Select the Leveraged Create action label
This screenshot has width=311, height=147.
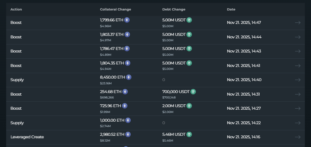tap(27, 137)
